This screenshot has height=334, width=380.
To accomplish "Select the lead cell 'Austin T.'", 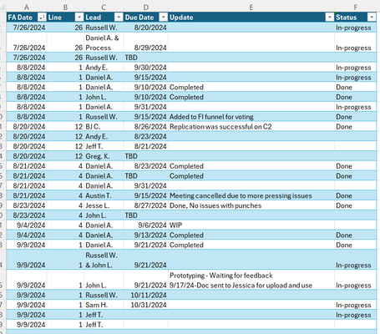I will coord(104,195).
